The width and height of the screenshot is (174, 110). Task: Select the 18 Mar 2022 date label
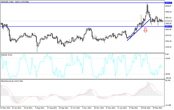(157, 108)
